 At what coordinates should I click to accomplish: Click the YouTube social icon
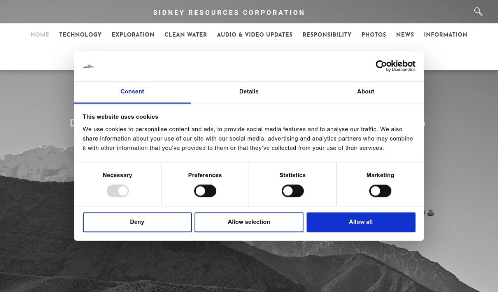(430, 213)
